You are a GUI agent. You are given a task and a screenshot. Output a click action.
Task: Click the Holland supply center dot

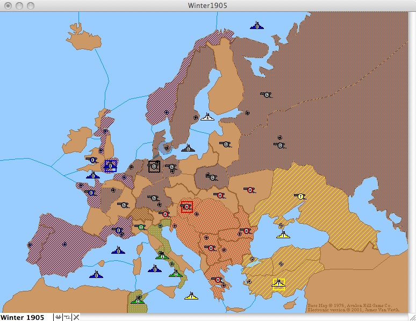pyautogui.click(x=131, y=167)
